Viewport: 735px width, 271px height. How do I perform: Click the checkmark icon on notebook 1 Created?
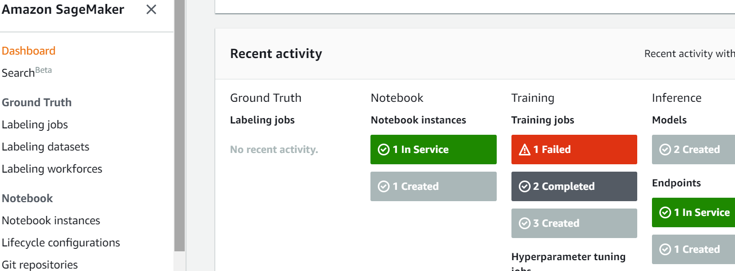(x=384, y=186)
